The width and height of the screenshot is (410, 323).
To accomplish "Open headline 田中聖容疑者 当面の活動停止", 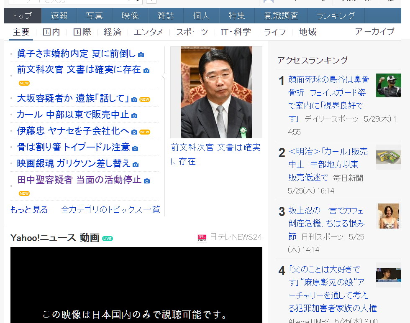I will tap(79, 180).
